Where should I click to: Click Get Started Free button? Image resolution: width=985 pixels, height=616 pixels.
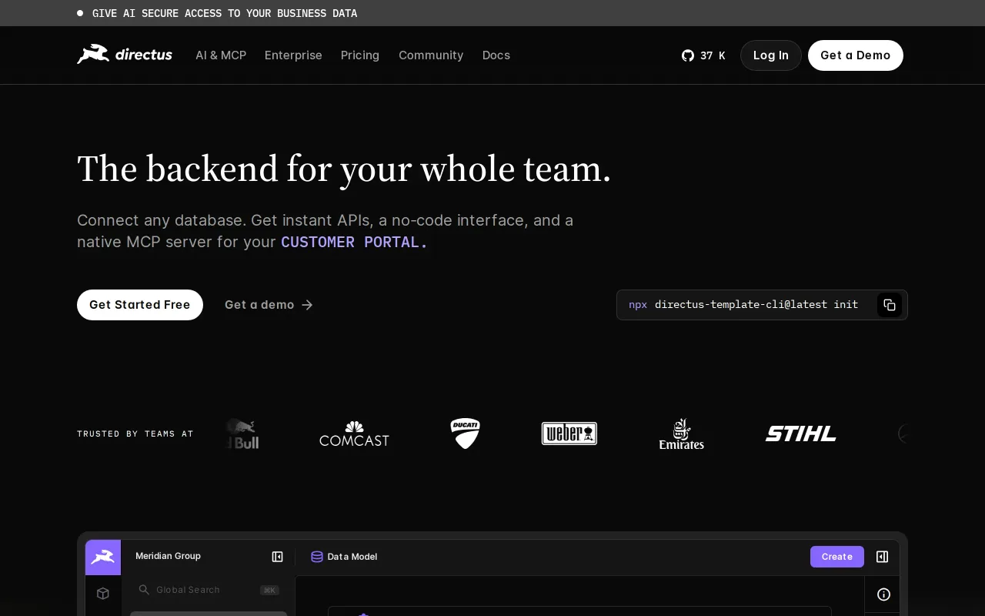pos(140,305)
